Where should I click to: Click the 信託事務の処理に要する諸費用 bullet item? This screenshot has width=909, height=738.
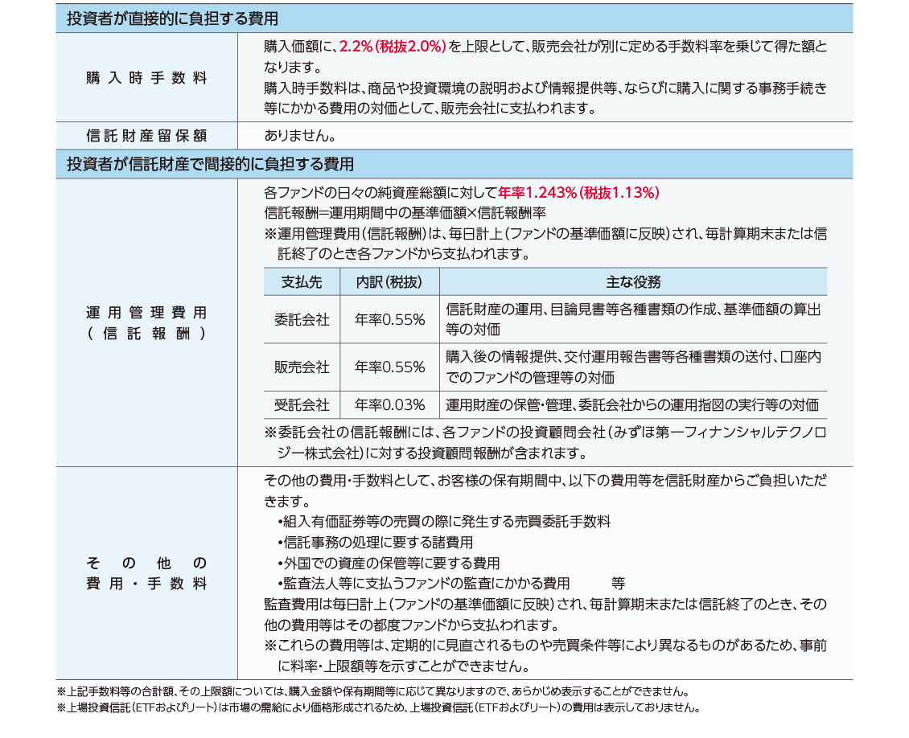[374, 543]
